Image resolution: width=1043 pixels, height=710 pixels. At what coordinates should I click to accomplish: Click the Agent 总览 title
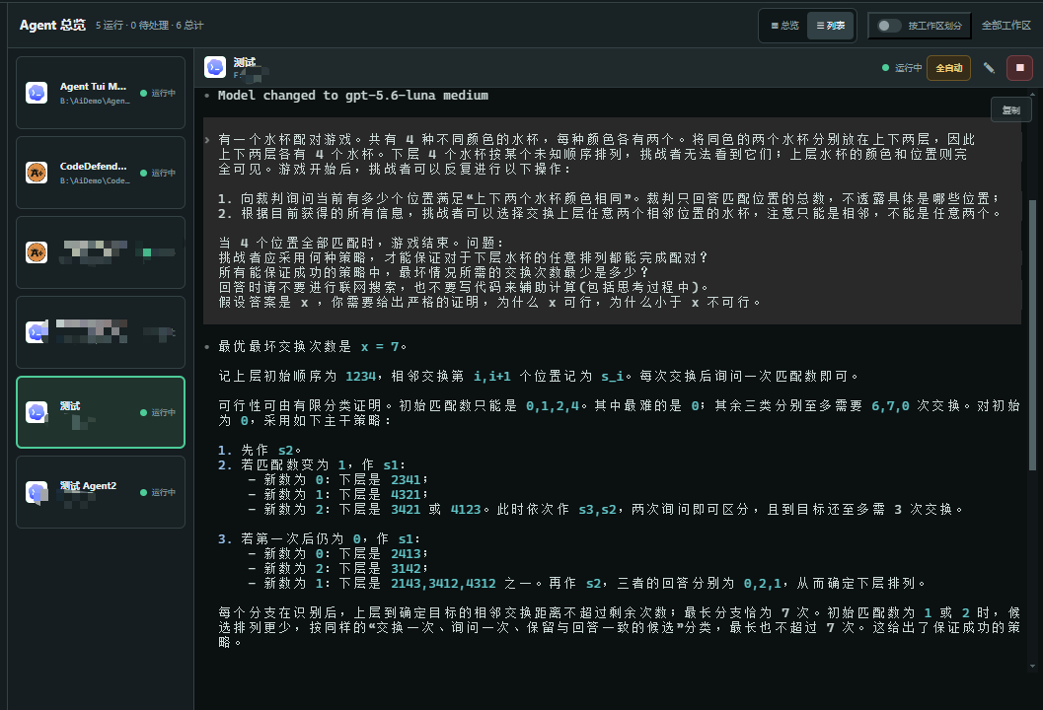(x=52, y=26)
